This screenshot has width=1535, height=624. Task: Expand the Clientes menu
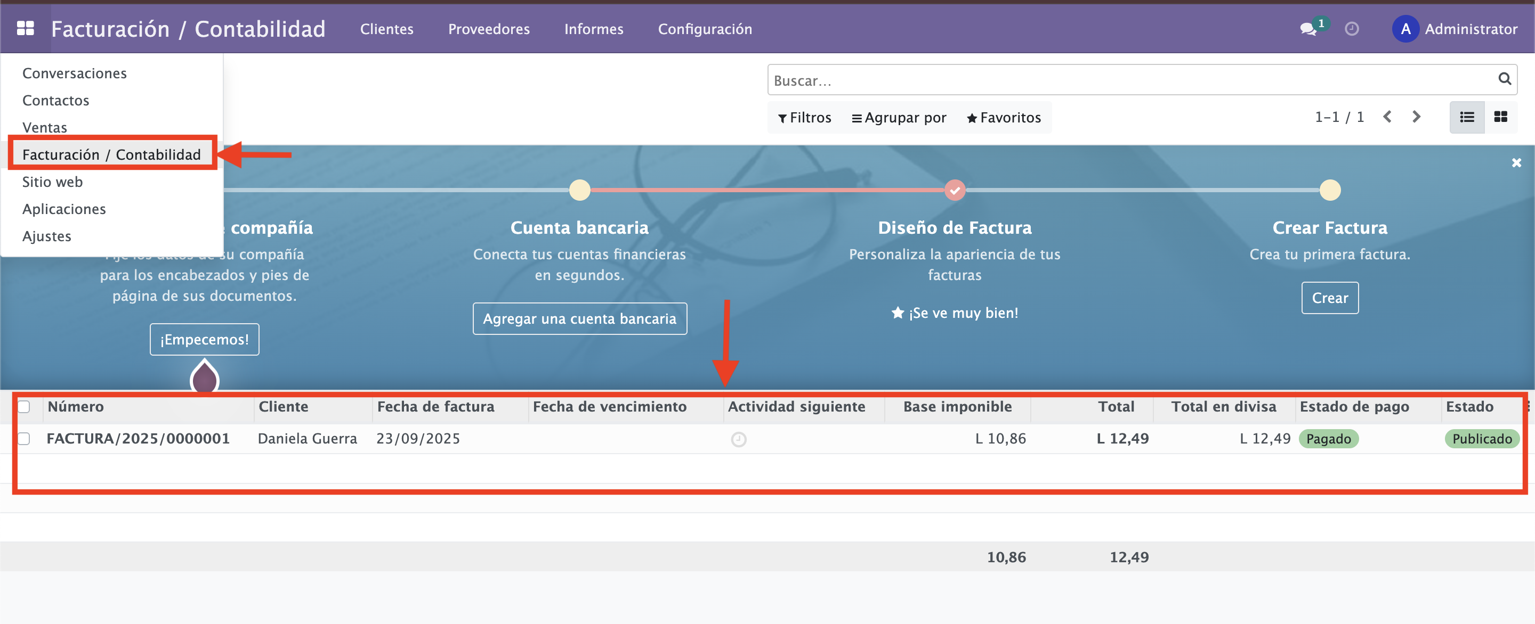pyautogui.click(x=387, y=29)
